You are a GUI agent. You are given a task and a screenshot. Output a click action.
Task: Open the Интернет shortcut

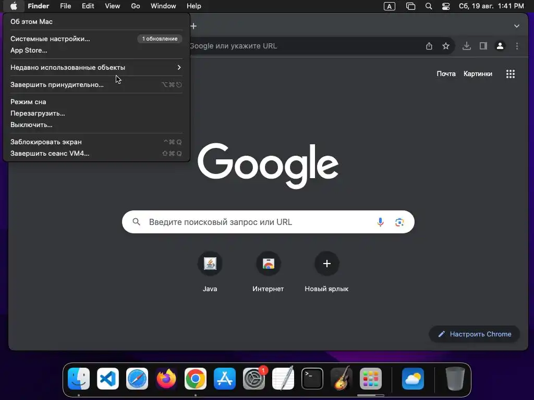click(269, 272)
